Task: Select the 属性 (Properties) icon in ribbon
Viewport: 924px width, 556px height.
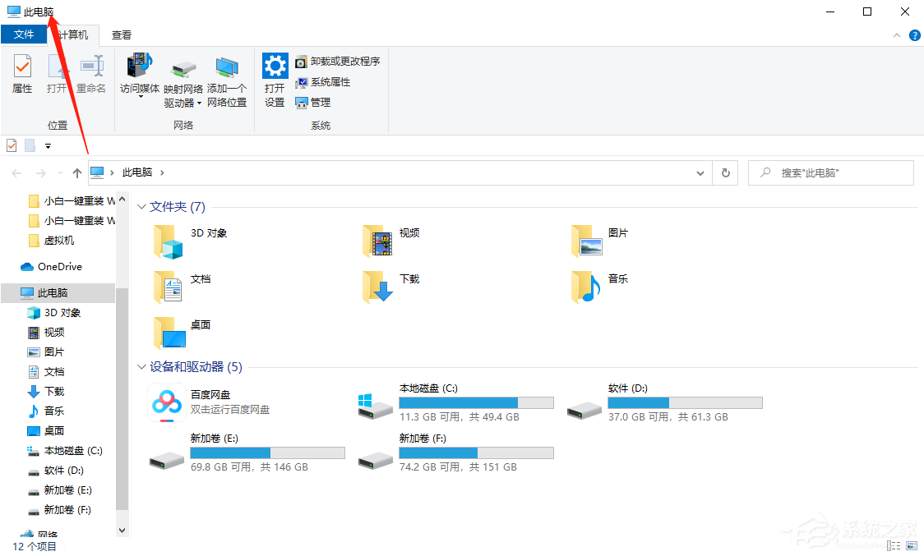Action: (21, 74)
